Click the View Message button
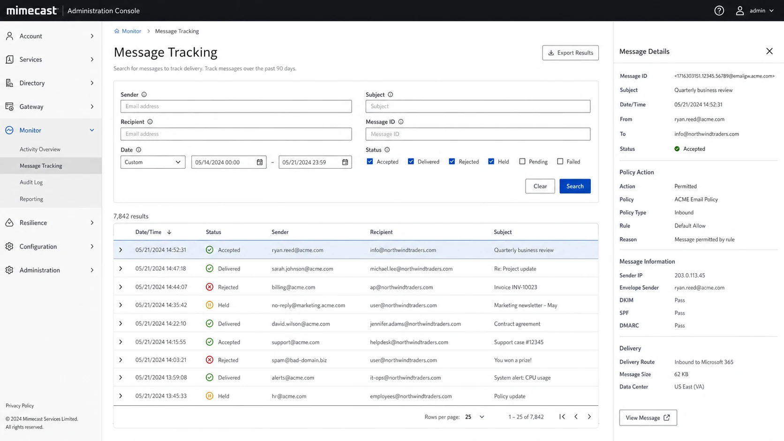 pyautogui.click(x=648, y=418)
